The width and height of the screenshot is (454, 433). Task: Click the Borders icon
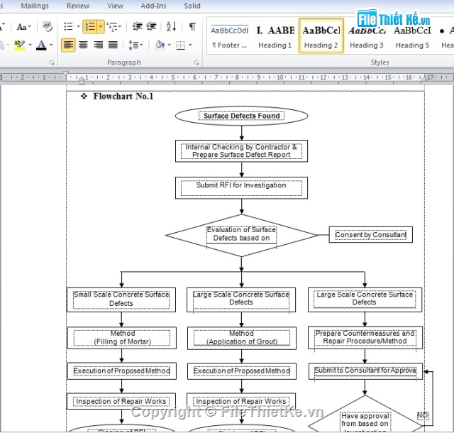181,45
